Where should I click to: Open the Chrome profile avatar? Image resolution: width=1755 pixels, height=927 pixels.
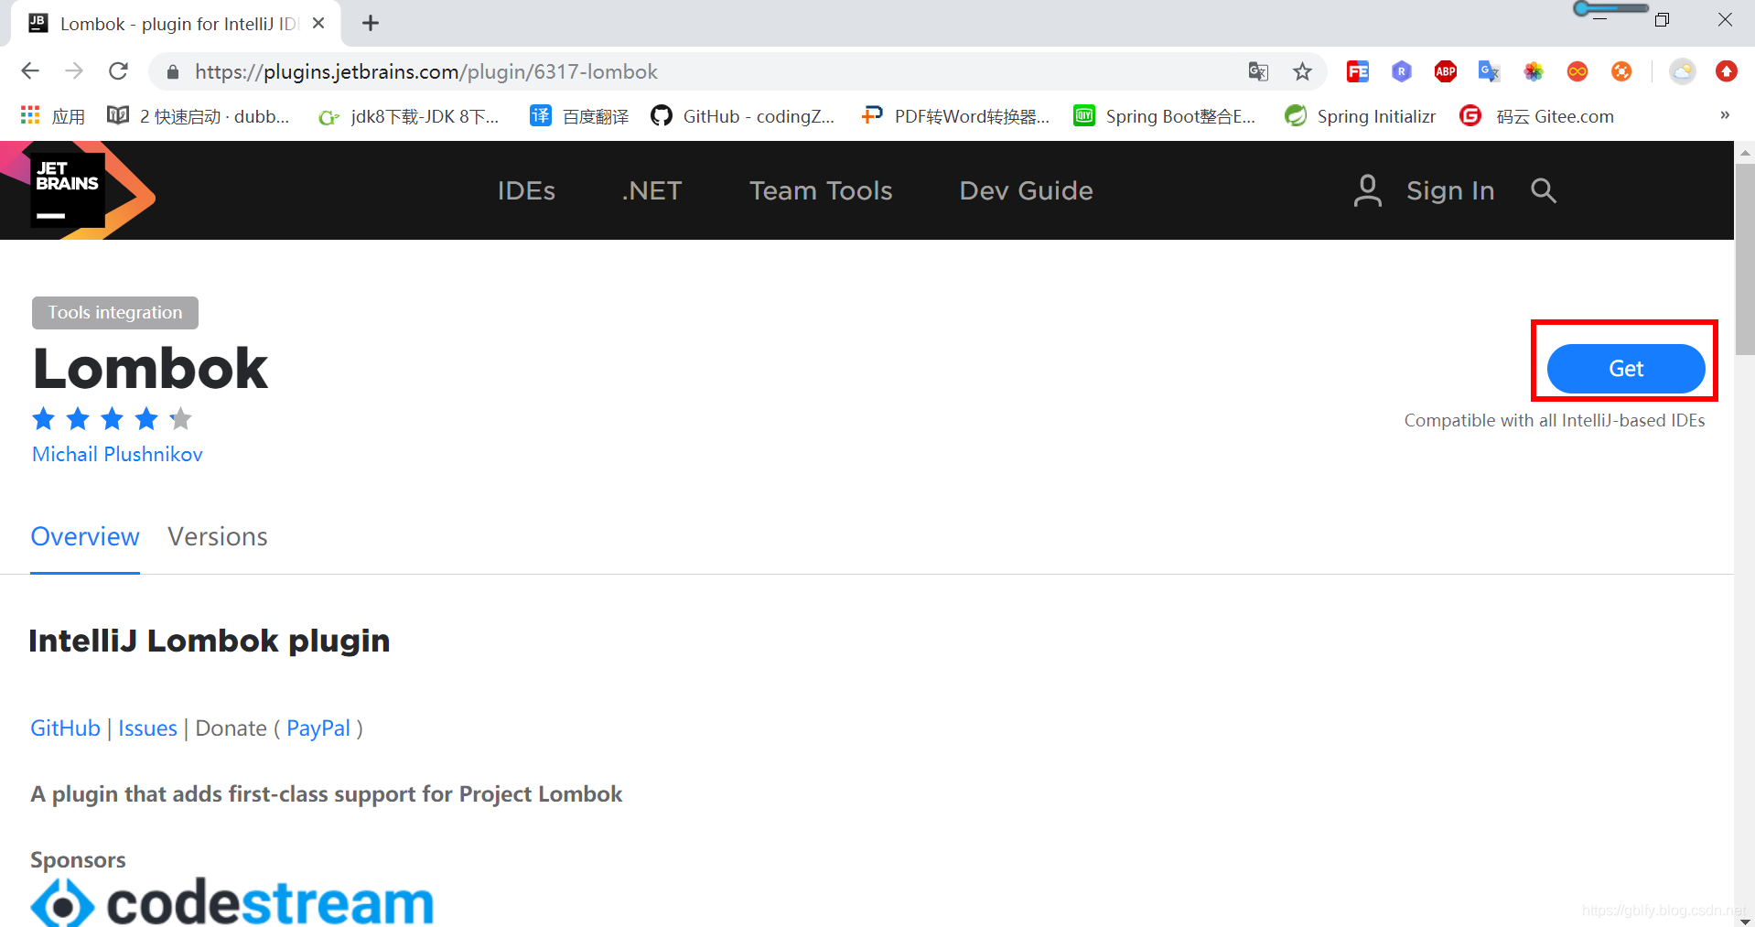[1683, 71]
